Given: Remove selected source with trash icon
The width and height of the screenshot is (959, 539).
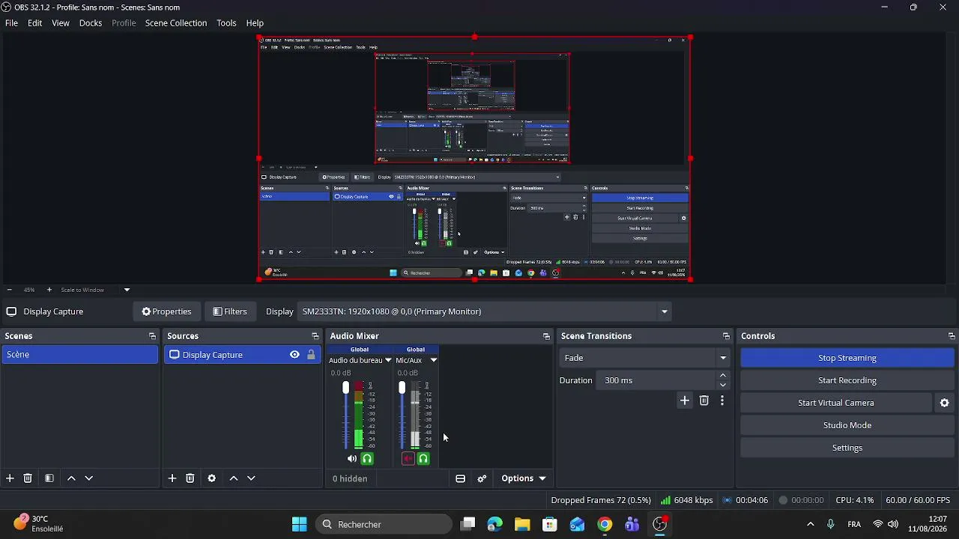Looking at the screenshot, I should [190, 478].
